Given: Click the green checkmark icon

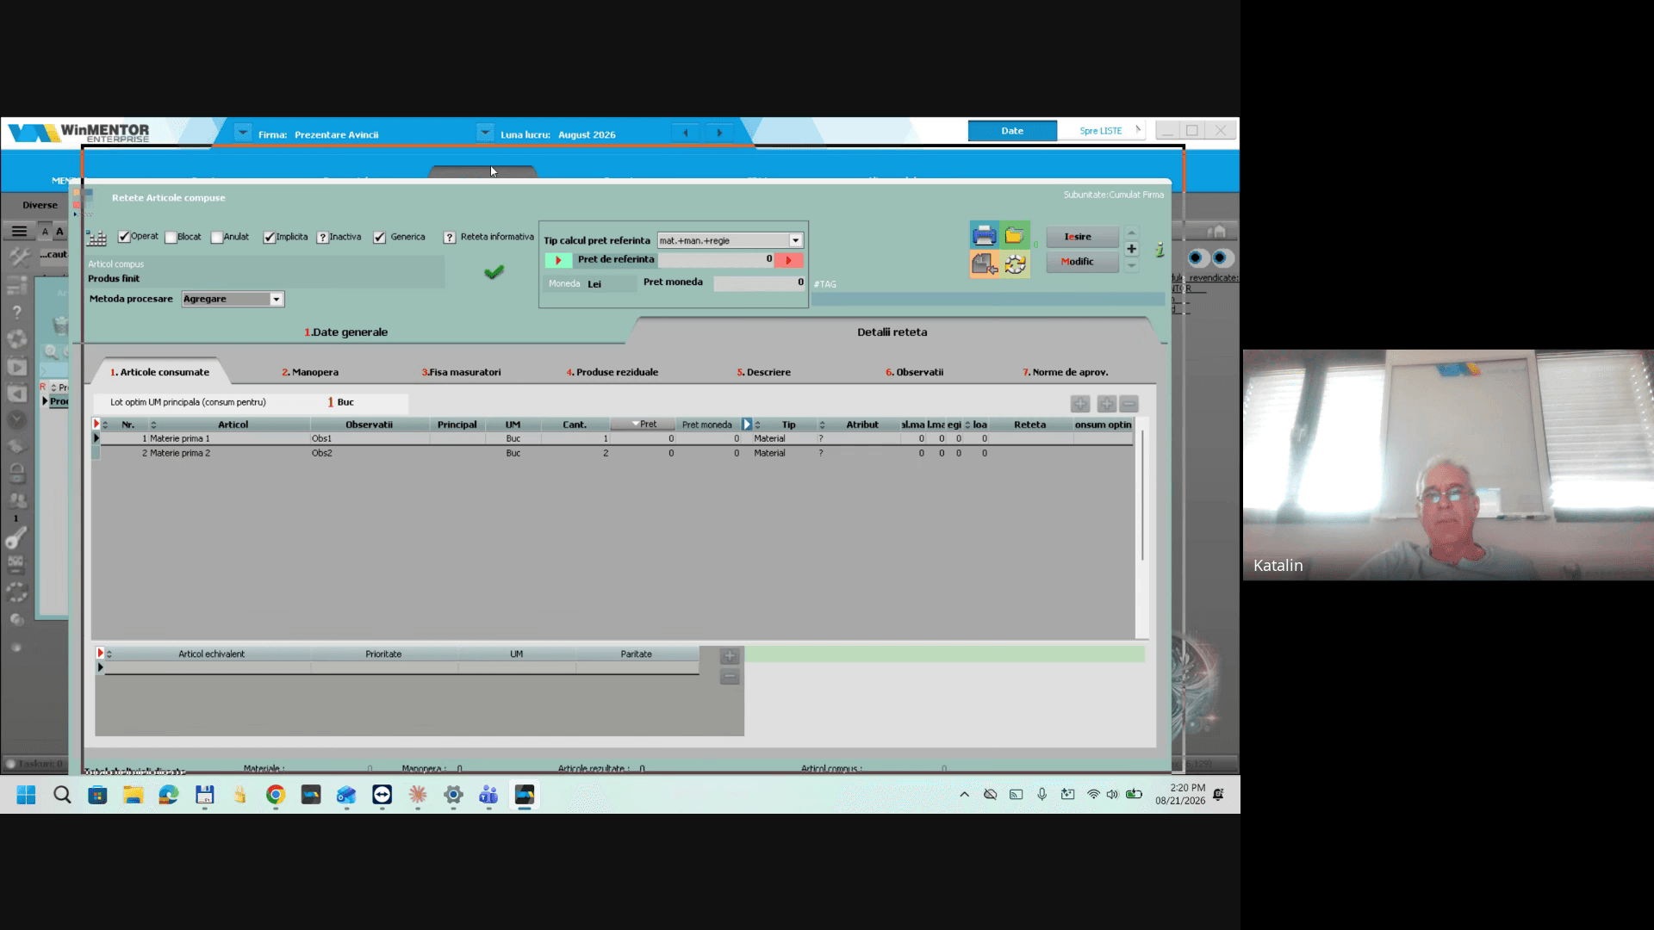Looking at the screenshot, I should click(494, 272).
